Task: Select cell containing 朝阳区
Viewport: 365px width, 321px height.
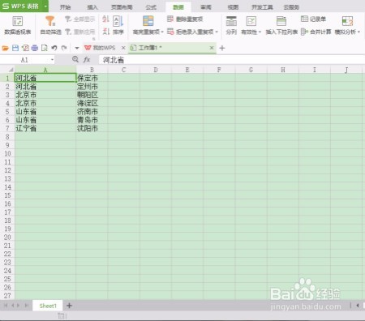Action: point(92,95)
